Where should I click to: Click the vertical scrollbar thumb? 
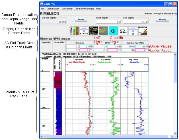(x=175, y=69)
